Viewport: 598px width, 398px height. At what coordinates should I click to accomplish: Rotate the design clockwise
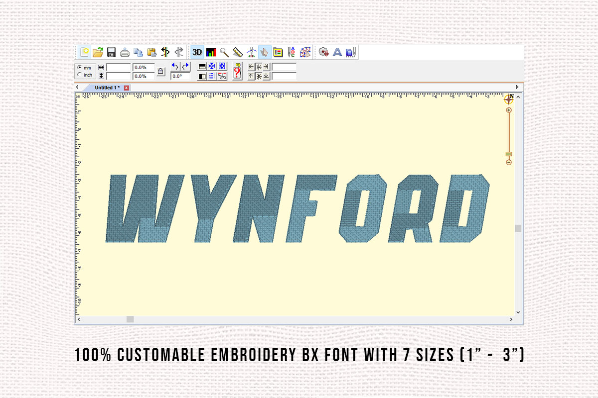coord(185,66)
